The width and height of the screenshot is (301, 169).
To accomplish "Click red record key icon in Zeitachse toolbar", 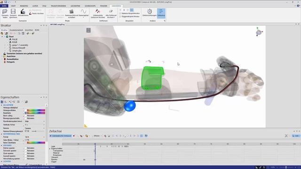I will [x=74, y=136].
